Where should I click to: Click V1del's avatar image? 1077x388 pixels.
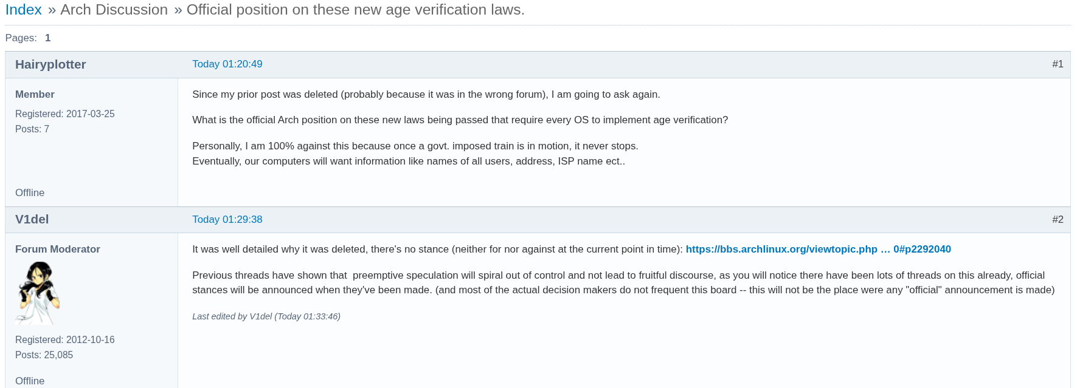38,293
